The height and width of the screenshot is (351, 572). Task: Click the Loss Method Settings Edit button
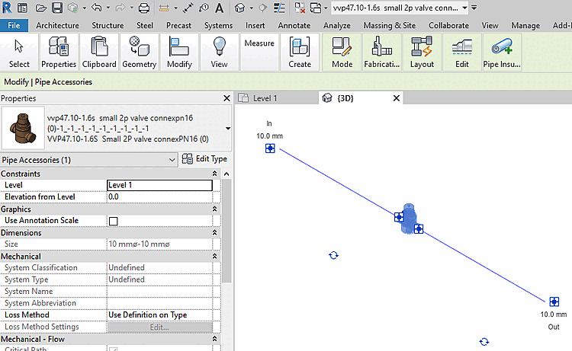coord(159,327)
